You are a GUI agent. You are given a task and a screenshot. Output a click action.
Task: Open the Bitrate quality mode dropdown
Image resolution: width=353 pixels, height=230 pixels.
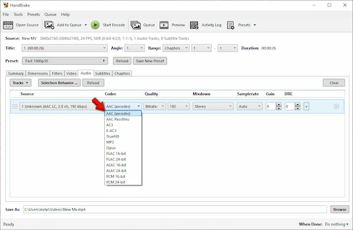click(155, 106)
